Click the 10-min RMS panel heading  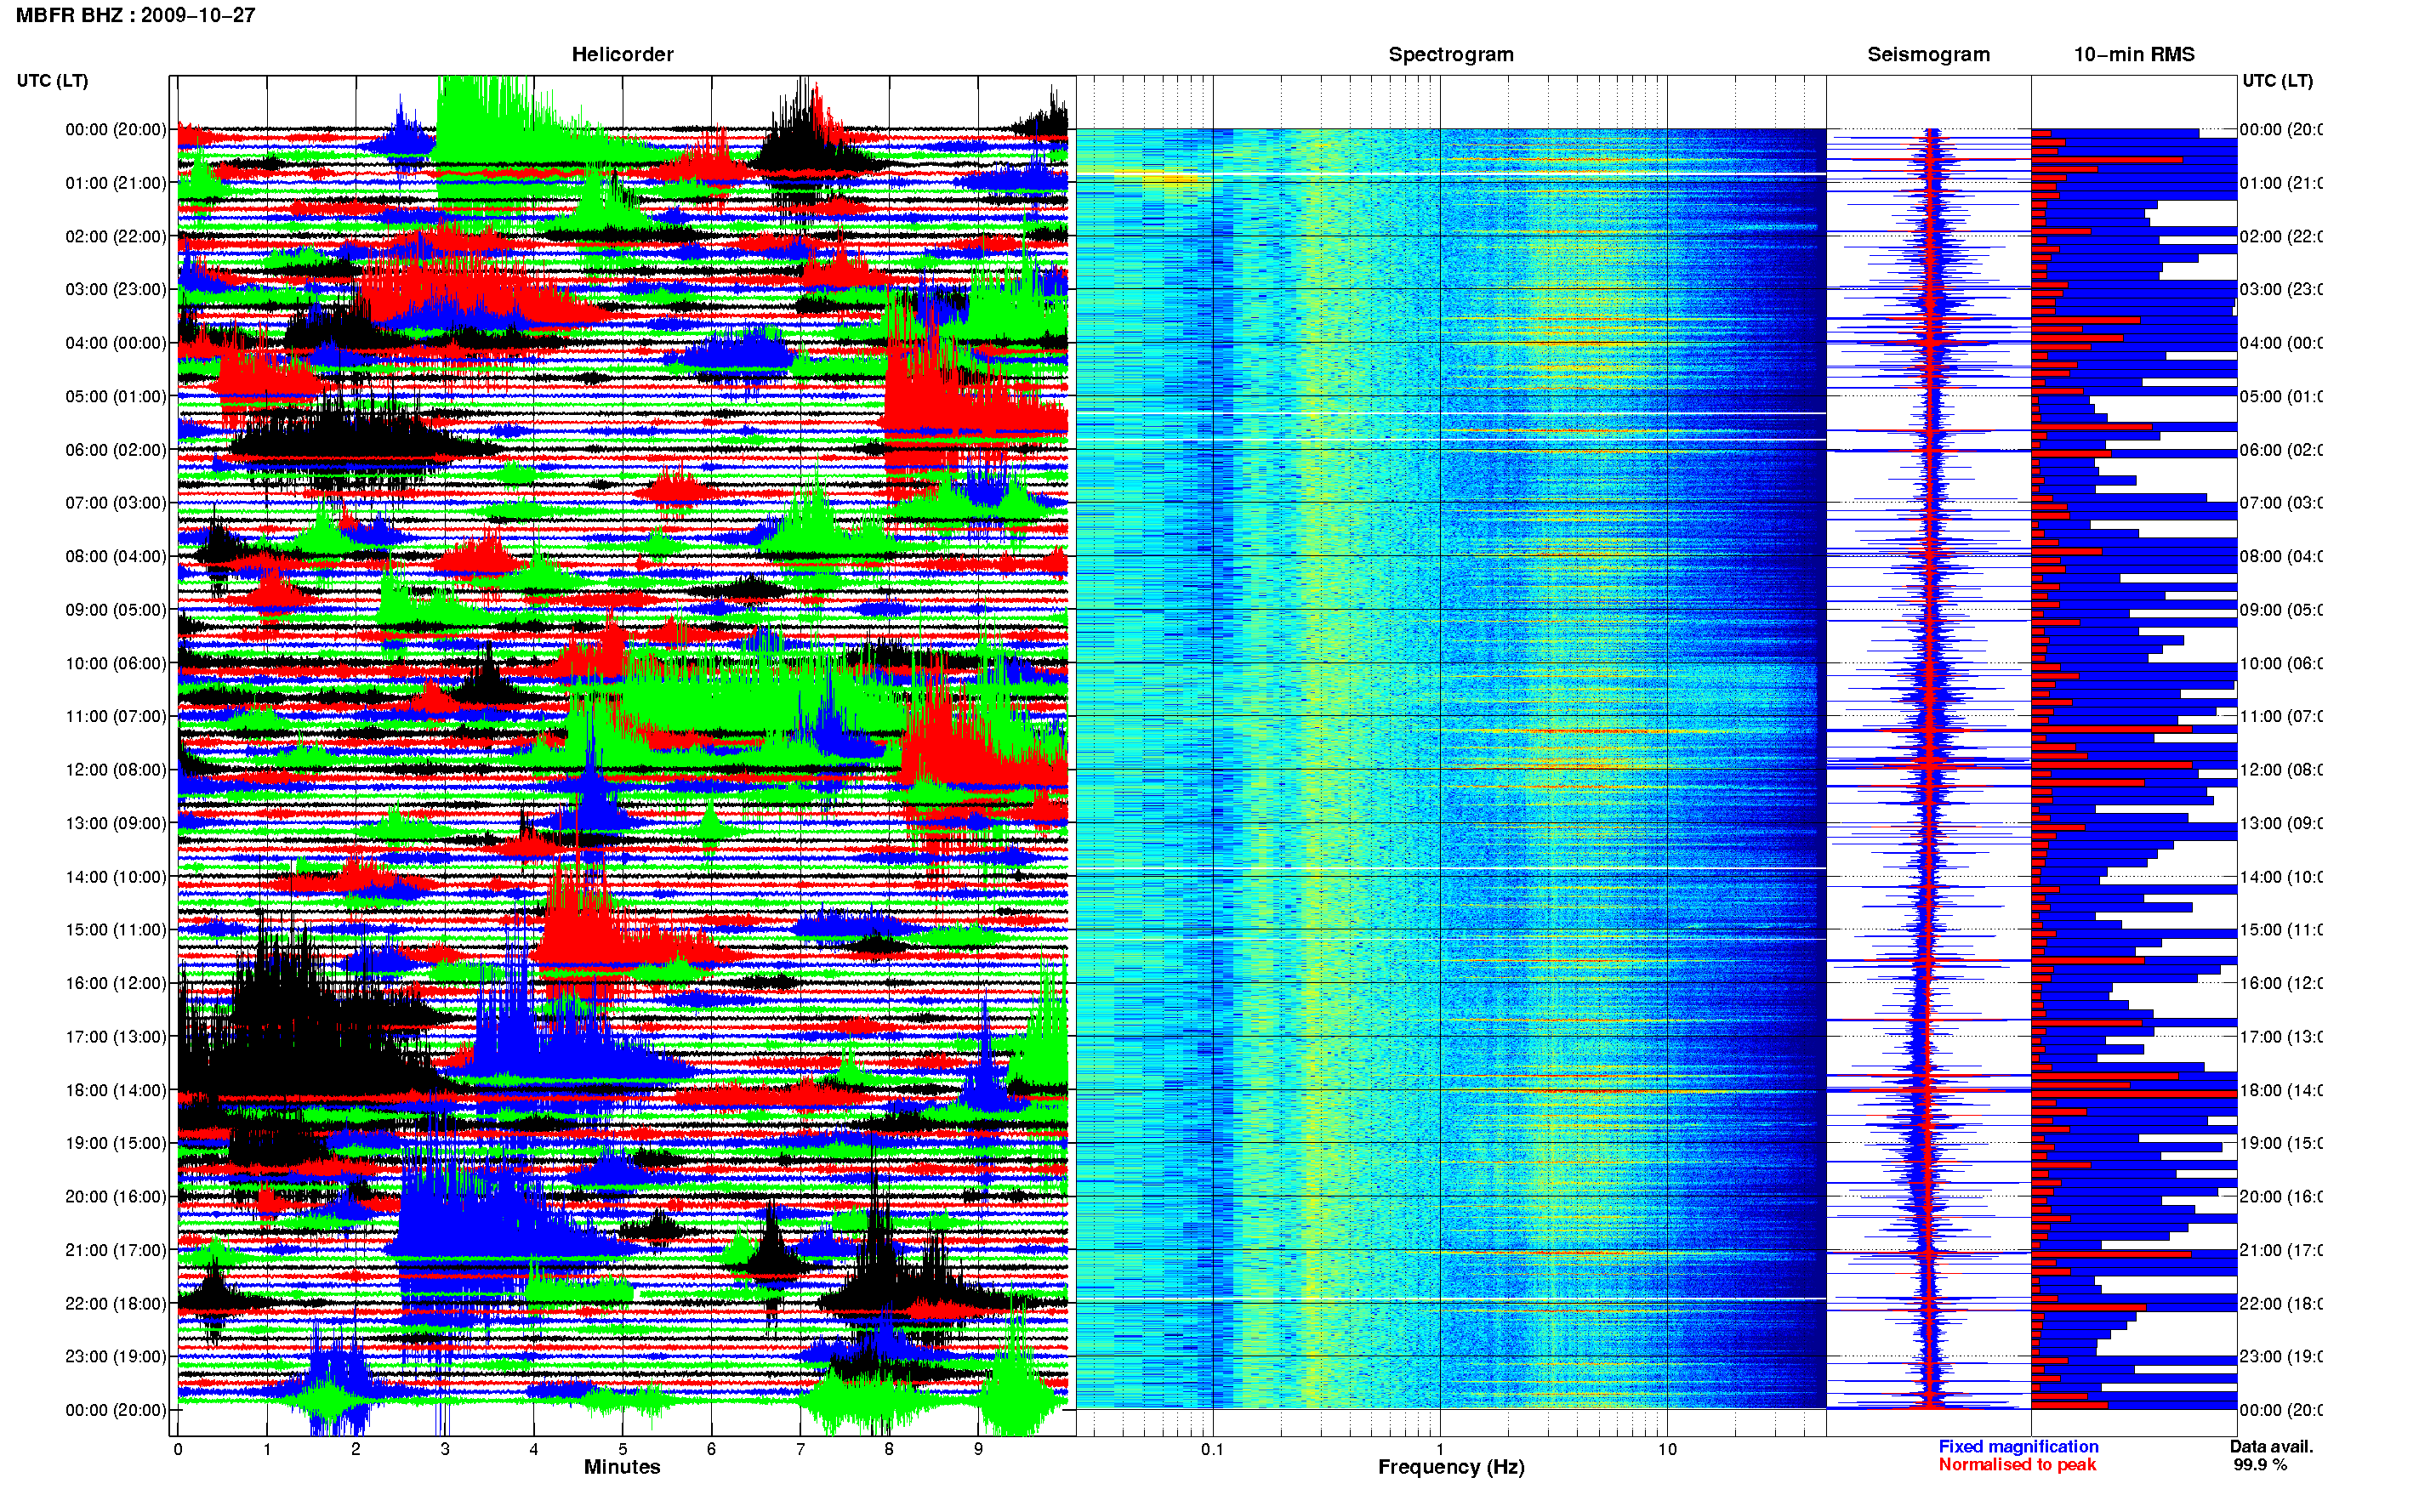(2133, 54)
